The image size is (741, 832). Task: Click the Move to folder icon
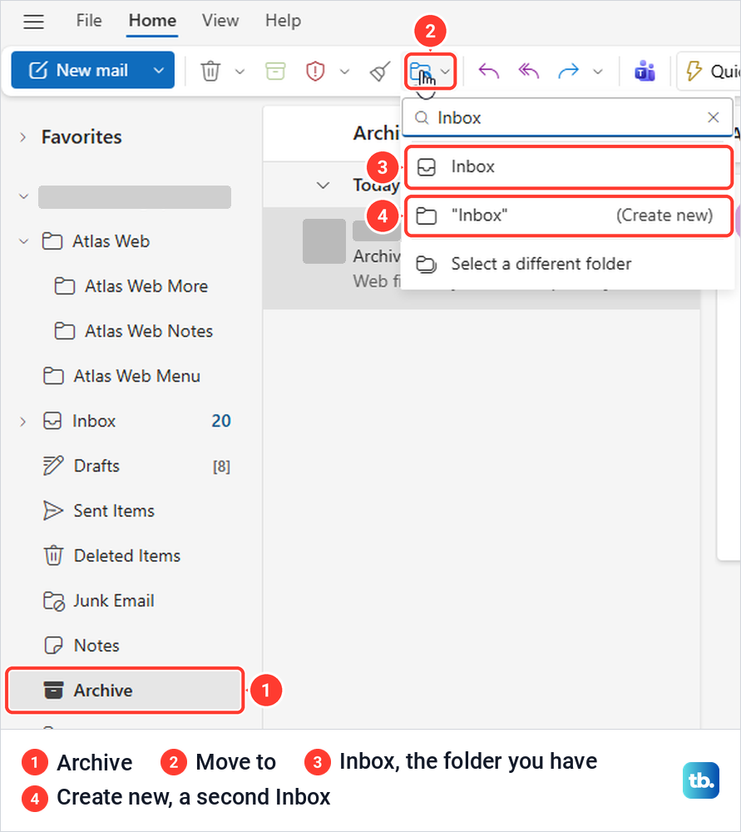point(421,71)
